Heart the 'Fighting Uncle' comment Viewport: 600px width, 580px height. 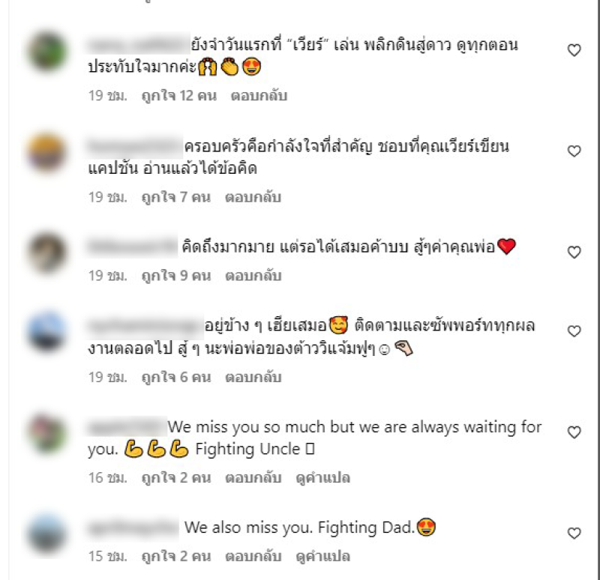tap(574, 432)
